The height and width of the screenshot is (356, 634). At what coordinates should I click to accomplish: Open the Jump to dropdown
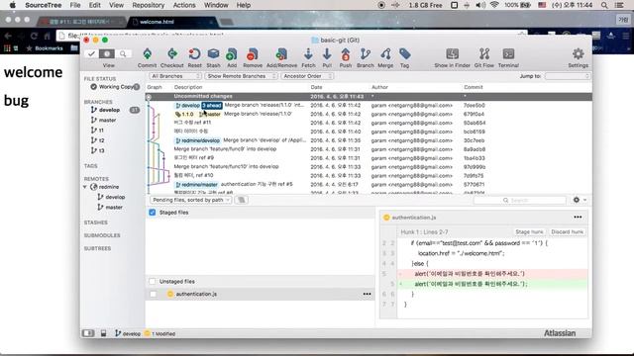568,76
